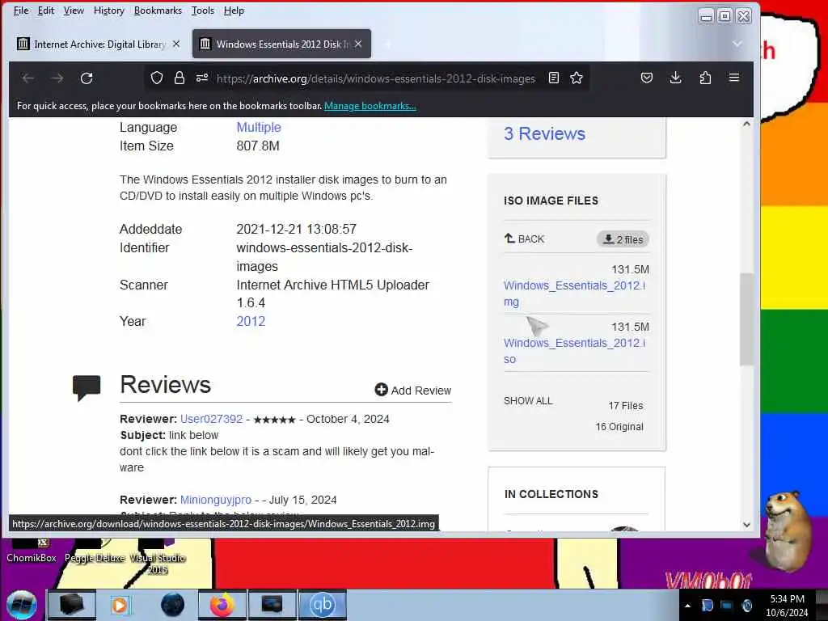
Task: Open the tracking protection shield icon
Action: pyautogui.click(x=156, y=78)
